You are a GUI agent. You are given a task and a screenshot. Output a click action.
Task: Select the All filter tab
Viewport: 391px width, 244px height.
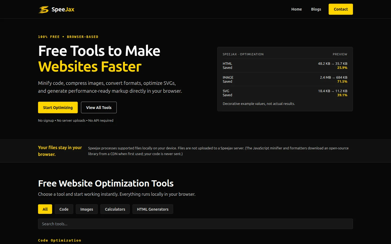[x=45, y=209]
